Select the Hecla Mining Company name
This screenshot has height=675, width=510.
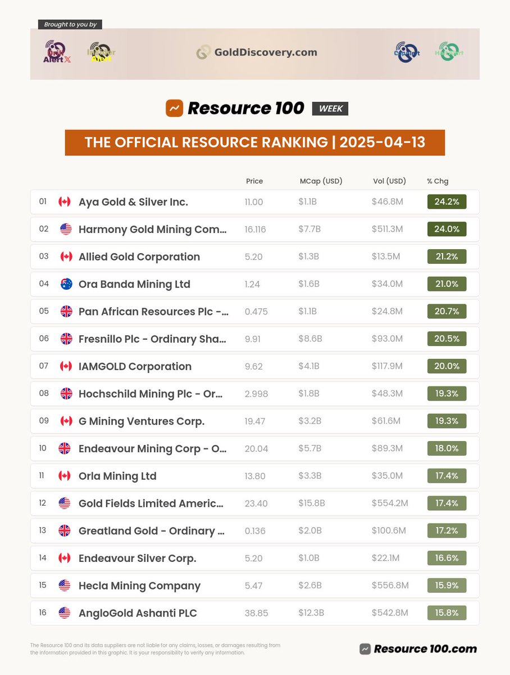(x=139, y=586)
